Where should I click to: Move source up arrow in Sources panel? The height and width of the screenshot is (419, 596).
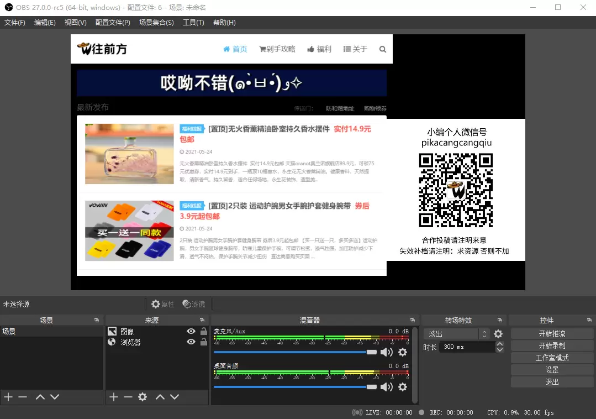click(160, 397)
